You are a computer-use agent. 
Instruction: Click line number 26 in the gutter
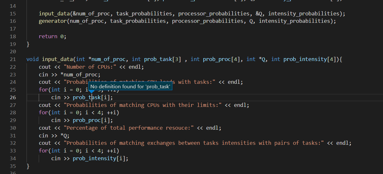pyautogui.click(x=13, y=97)
